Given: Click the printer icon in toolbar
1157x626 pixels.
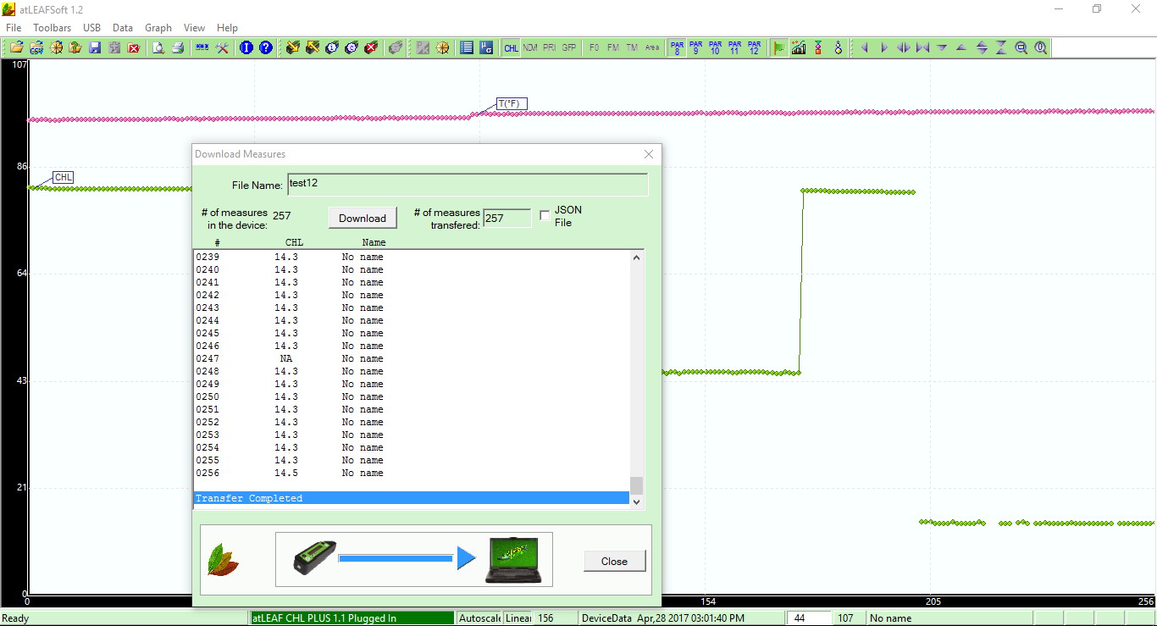Looking at the screenshot, I should point(178,48).
